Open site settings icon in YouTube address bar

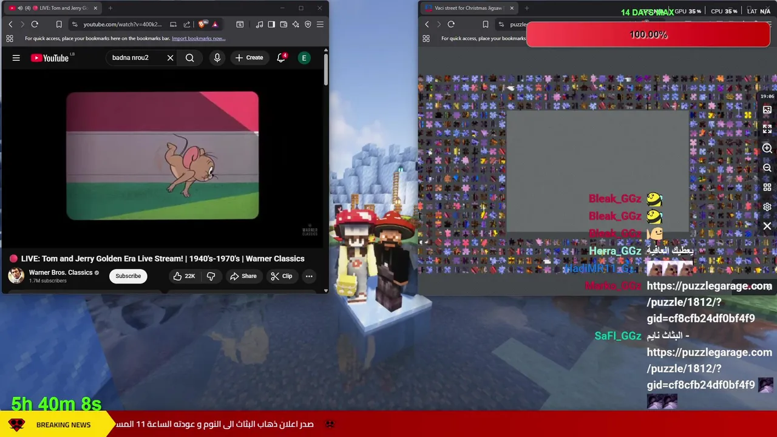(x=75, y=24)
